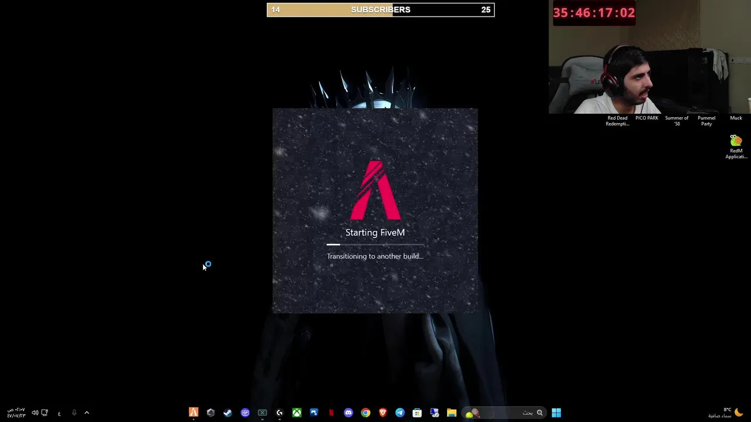
Task: Open Logitech G HUB from the taskbar
Action: click(279, 413)
